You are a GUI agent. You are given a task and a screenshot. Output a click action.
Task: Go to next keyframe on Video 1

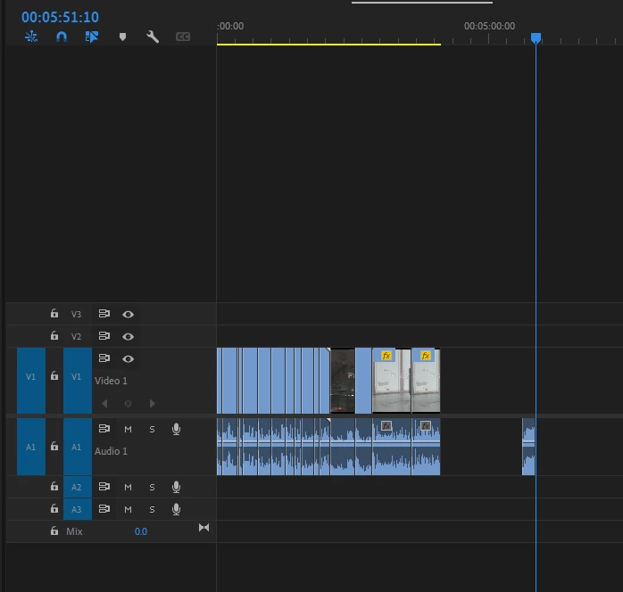(x=152, y=404)
